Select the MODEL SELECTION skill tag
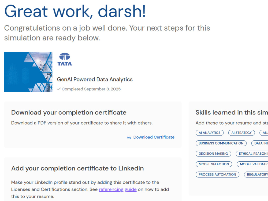This screenshot has width=268, height=201. (x=214, y=164)
